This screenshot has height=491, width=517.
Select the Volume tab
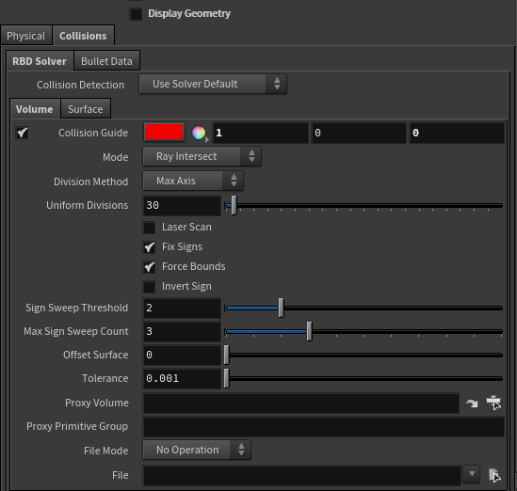[35, 109]
